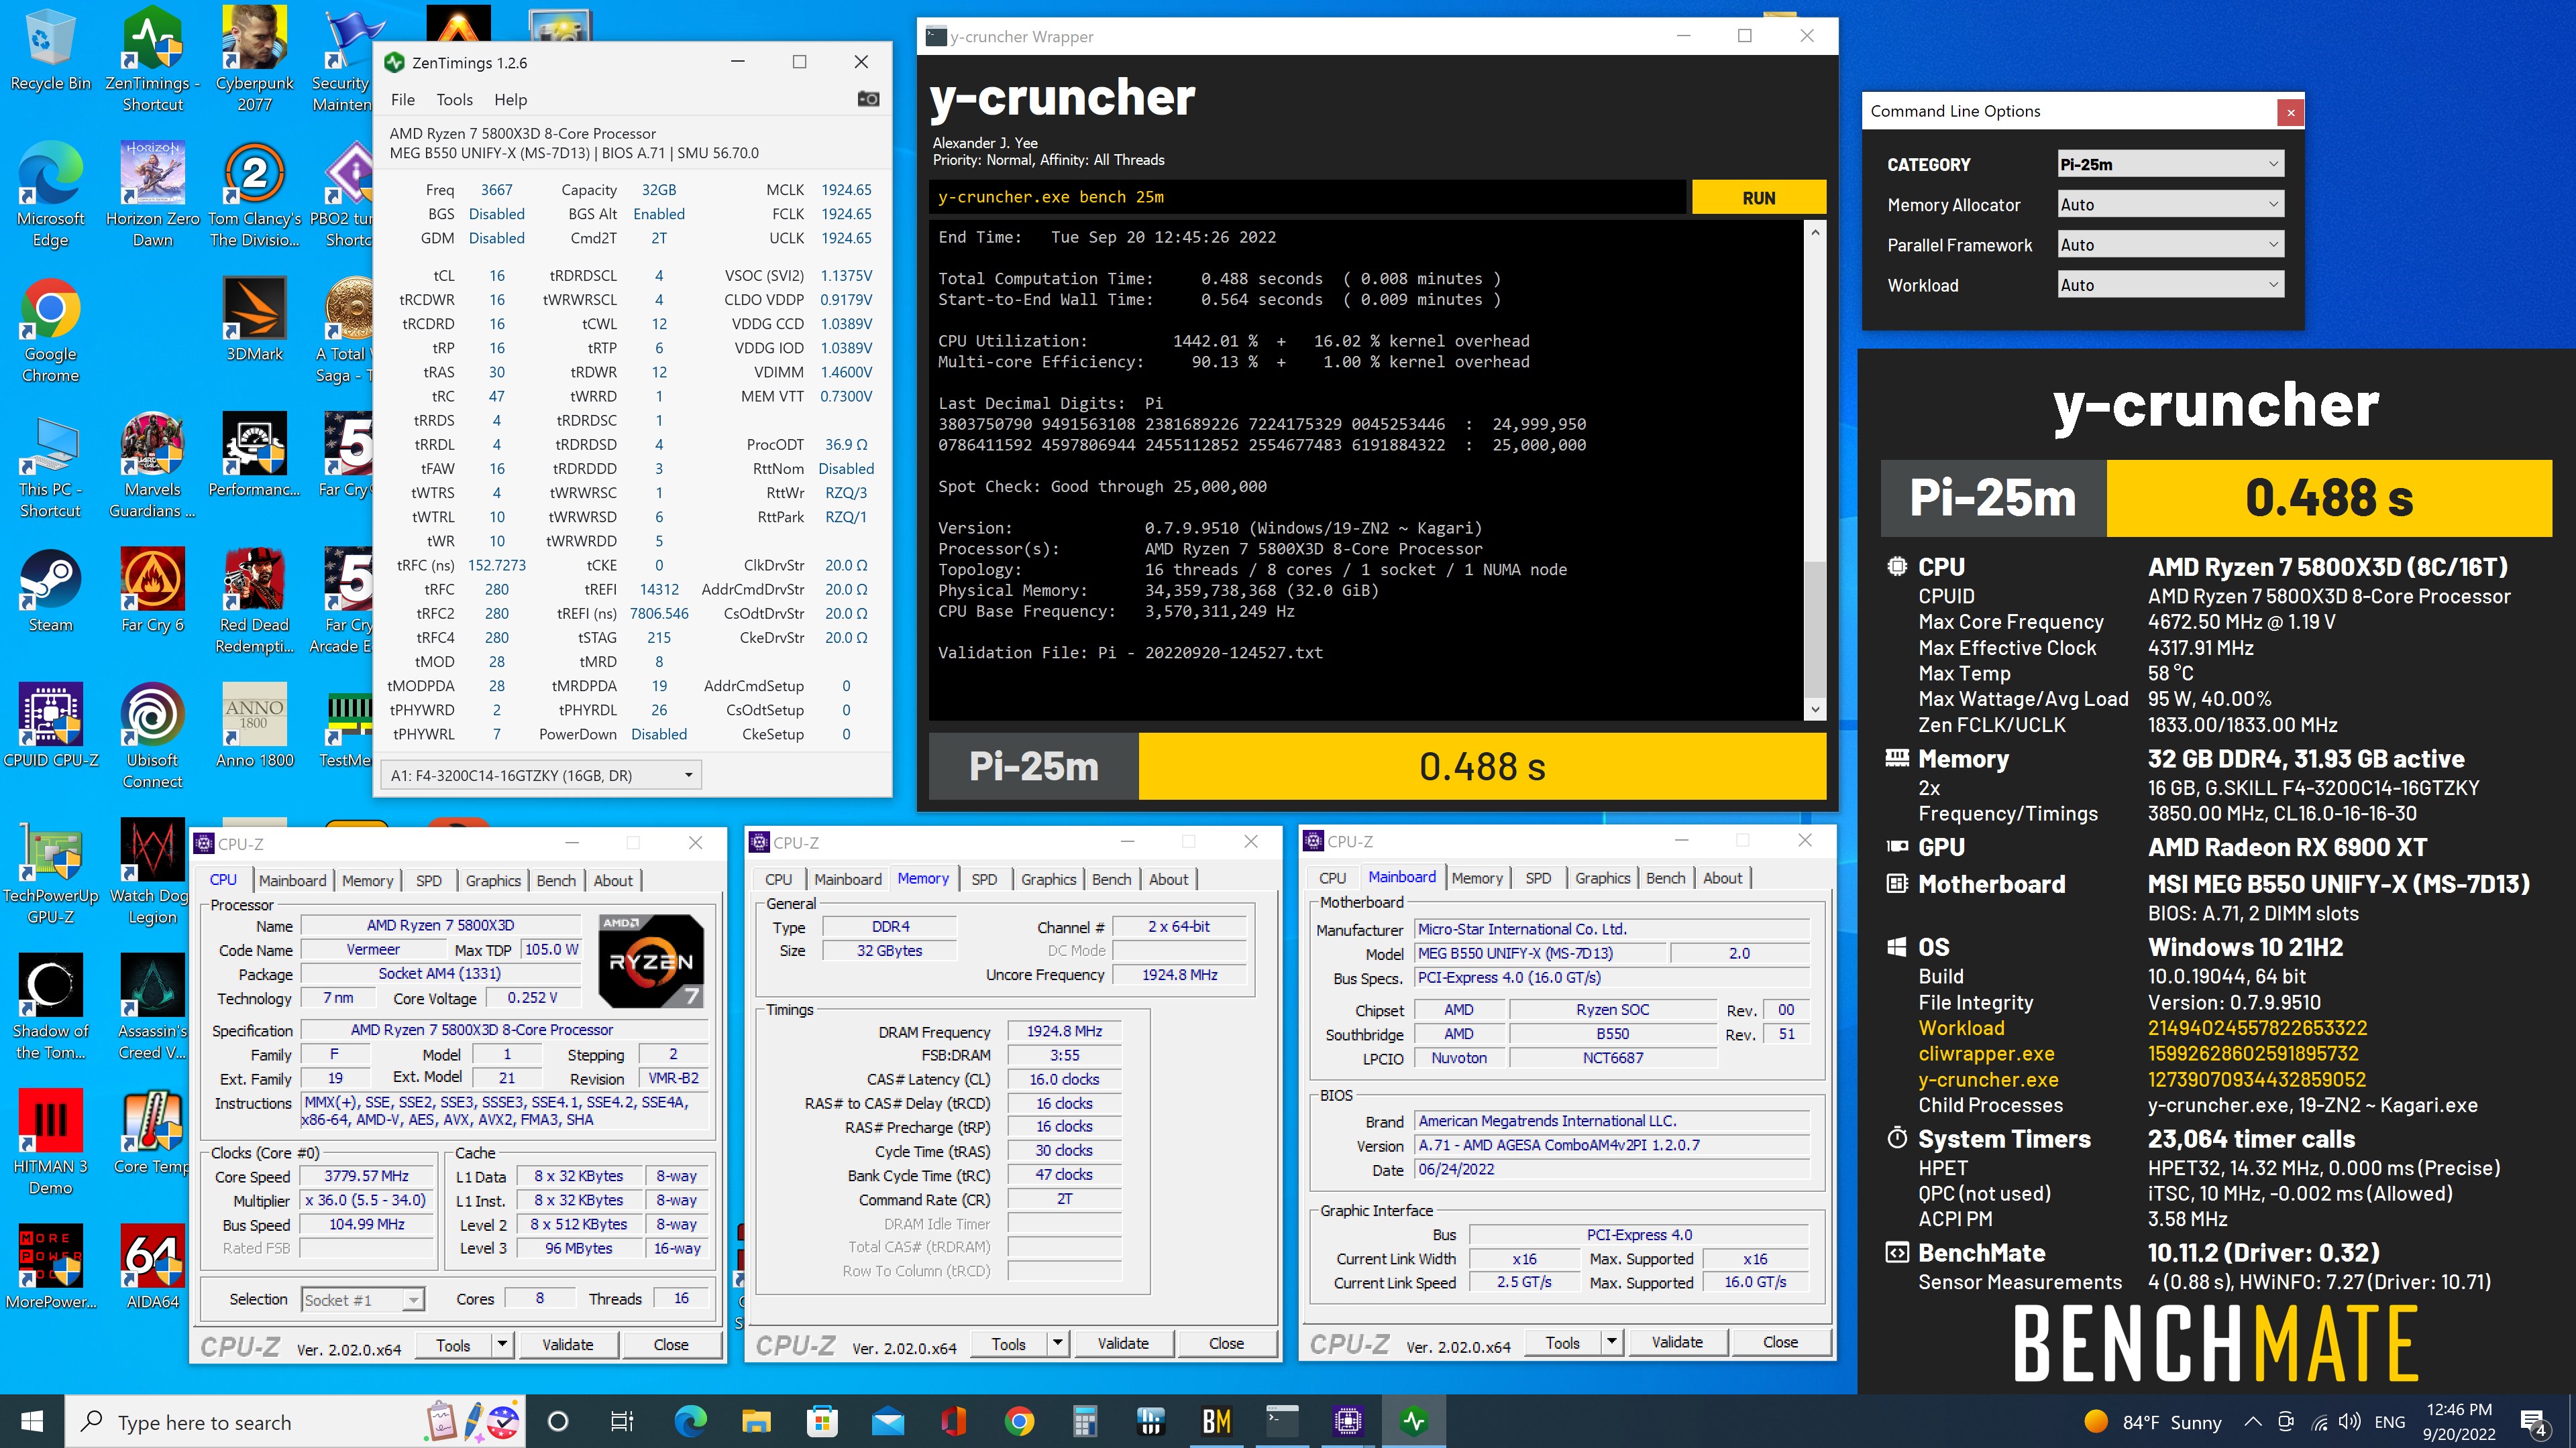Open Google Chrome desktop shortcut
Viewport: 2576px width, 1448px height.
coord(50,330)
